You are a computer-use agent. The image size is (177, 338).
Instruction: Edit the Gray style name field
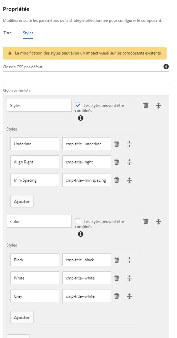click(x=35, y=296)
